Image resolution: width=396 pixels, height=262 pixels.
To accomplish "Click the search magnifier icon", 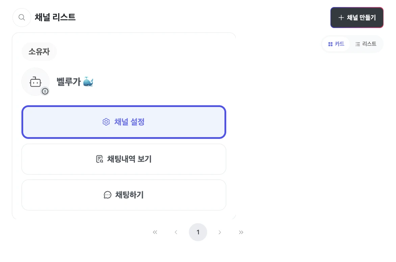I will point(22,18).
